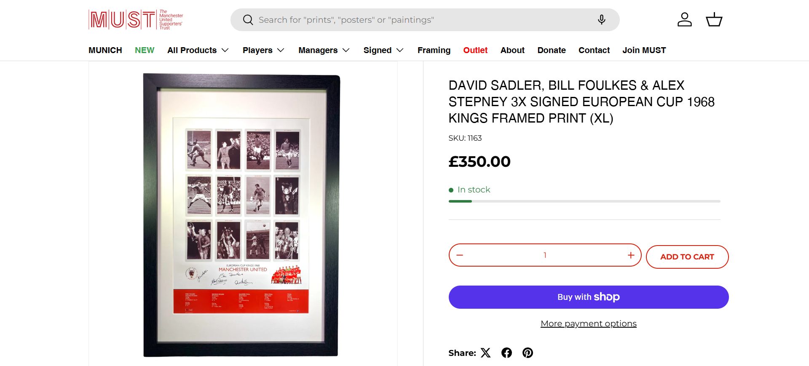Activate voice search microphone

coord(601,20)
